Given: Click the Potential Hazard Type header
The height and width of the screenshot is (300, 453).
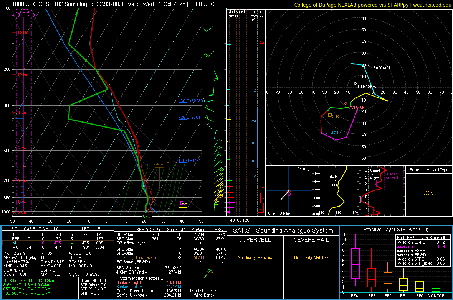Looking at the screenshot, I should click(x=429, y=170).
